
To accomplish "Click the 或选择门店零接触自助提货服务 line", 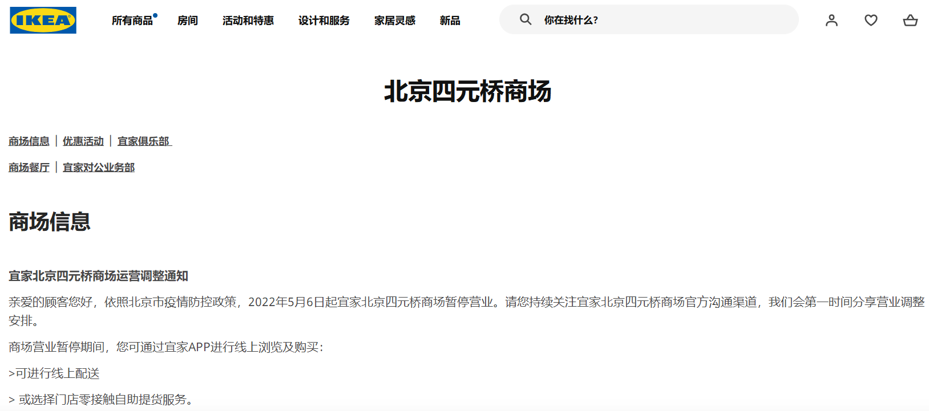I will click(x=101, y=400).
